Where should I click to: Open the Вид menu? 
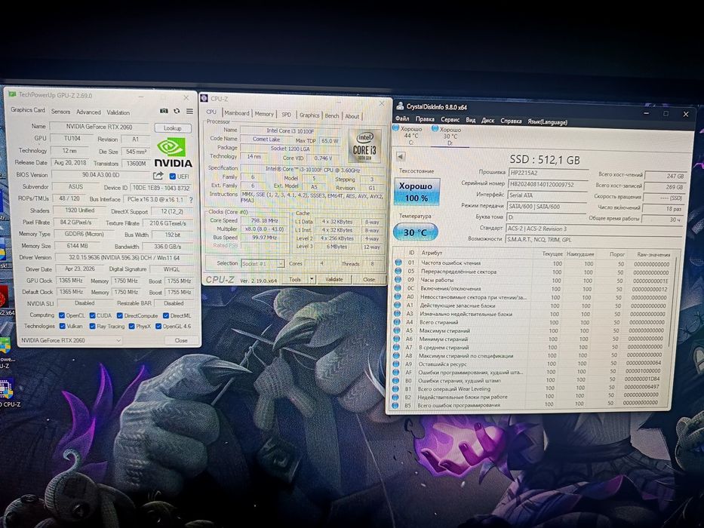coord(471,120)
